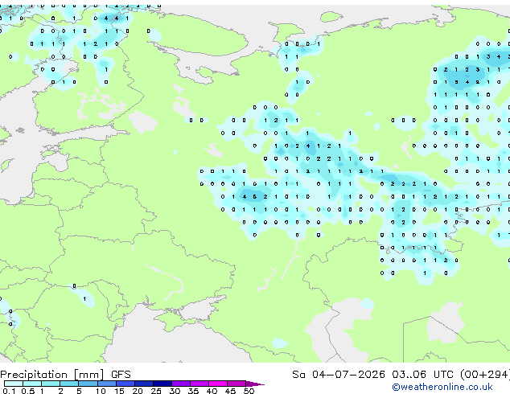This screenshot has width=510, height=394.
Task: Select the 20–25 mm legend color swatch
Action: (x=144, y=384)
